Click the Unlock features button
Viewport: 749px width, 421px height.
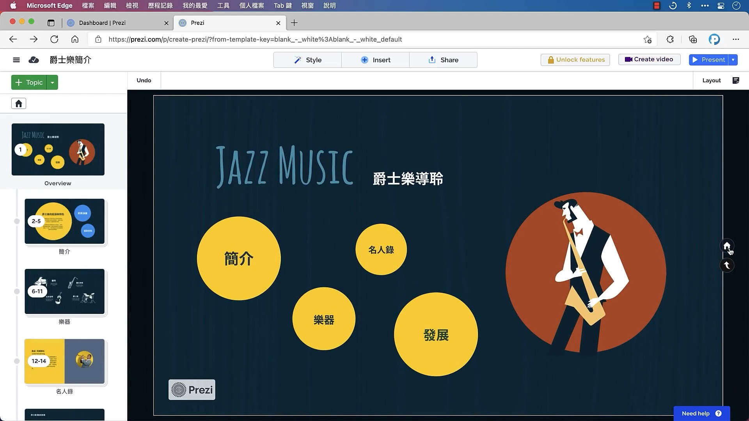(x=575, y=60)
